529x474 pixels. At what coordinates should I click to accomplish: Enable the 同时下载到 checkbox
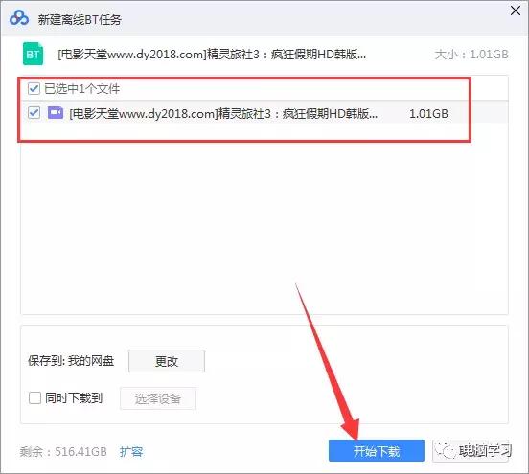(35, 397)
